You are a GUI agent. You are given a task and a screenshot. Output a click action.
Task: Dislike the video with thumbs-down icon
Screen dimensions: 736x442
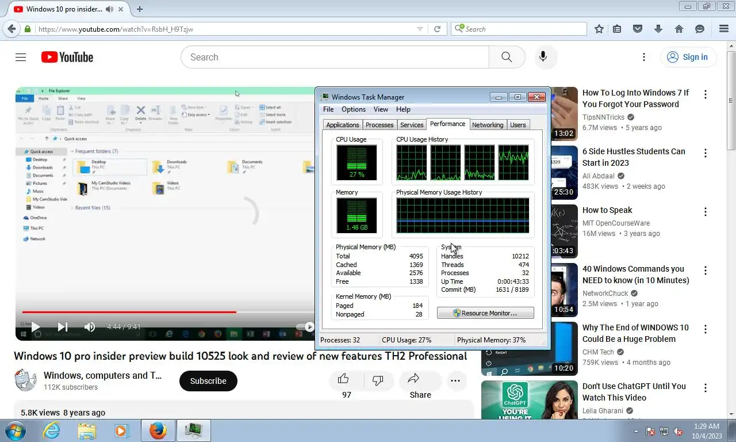tap(378, 380)
